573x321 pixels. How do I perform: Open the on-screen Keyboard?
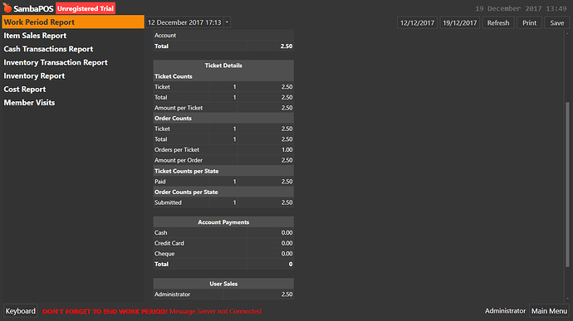click(x=21, y=311)
